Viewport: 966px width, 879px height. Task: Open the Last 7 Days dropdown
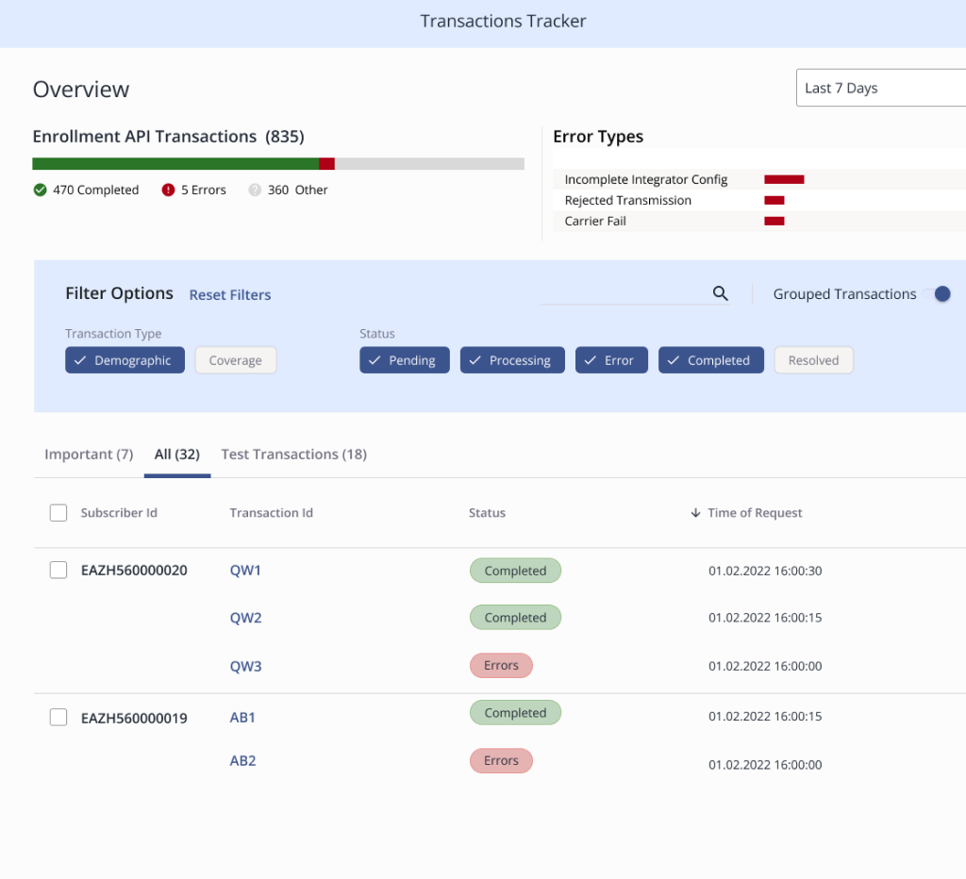tap(879, 88)
